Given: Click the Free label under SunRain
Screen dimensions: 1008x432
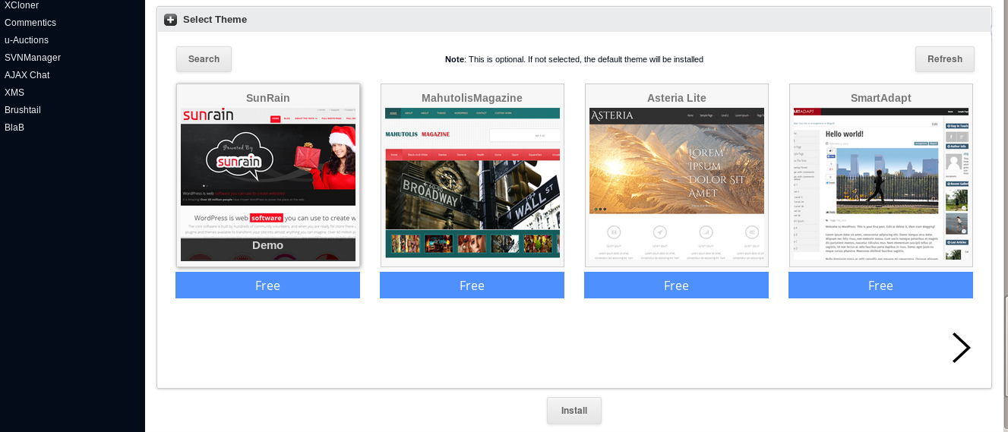Looking at the screenshot, I should coord(267,285).
